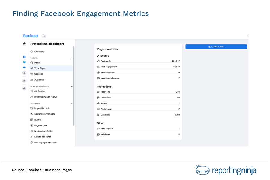Click the facebook wordmark logo

[x=31, y=35]
